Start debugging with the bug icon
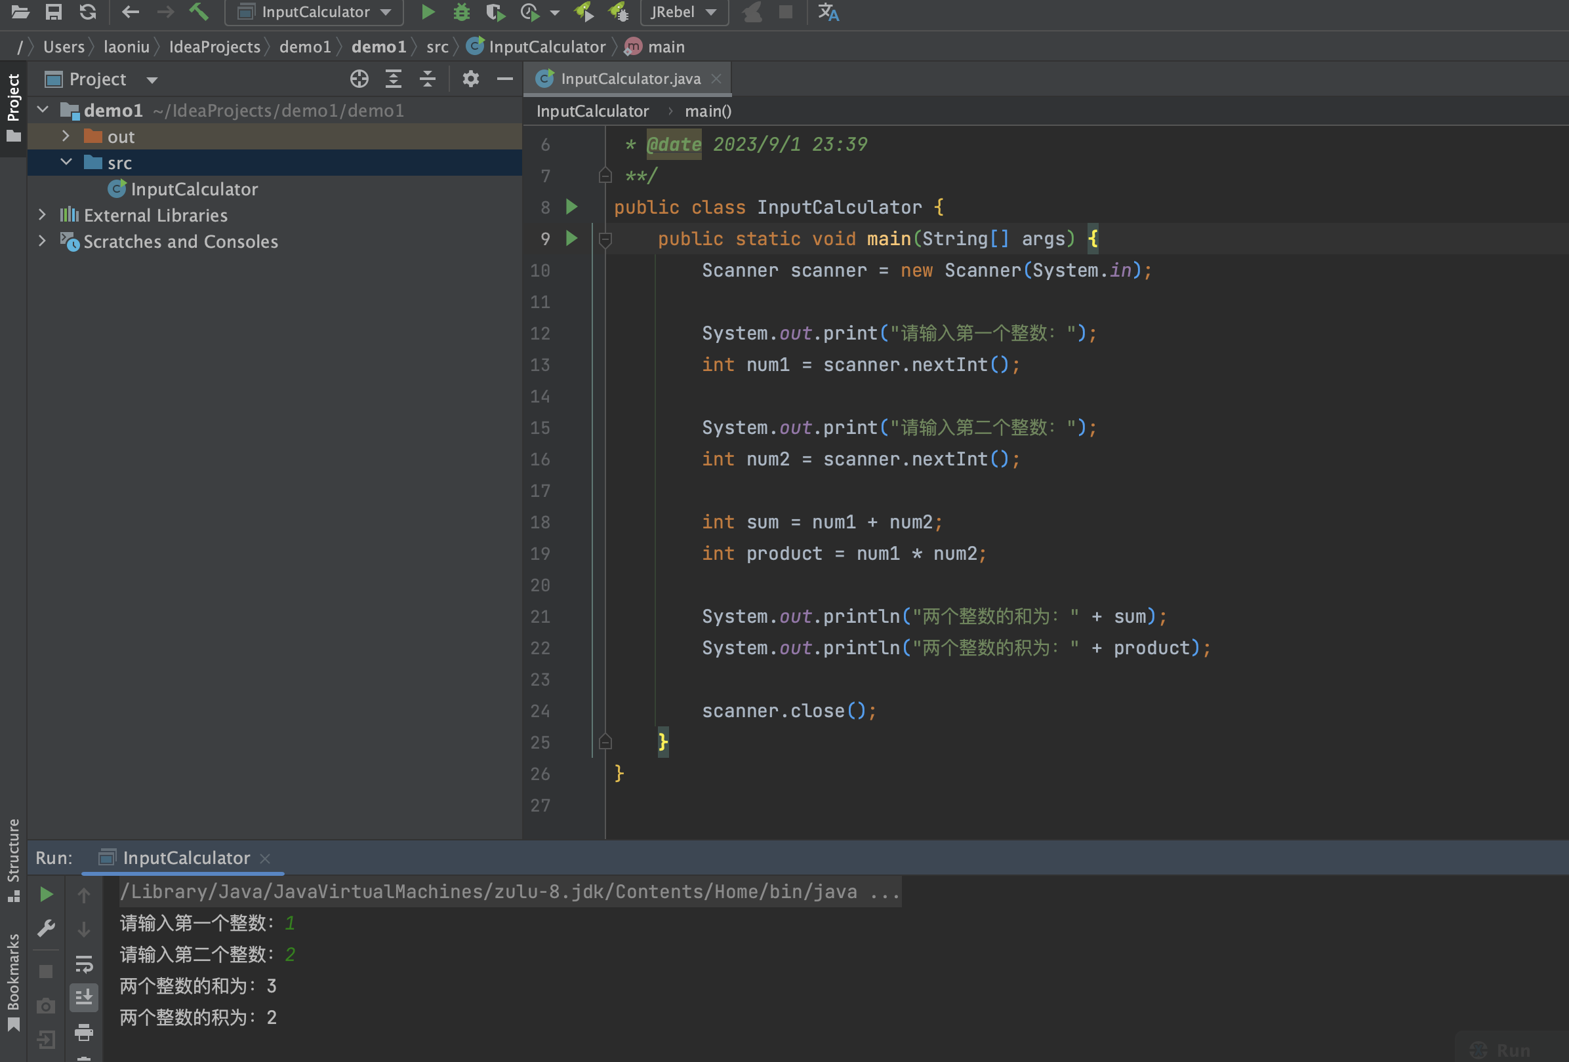Viewport: 1569px width, 1062px height. (x=461, y=11)
